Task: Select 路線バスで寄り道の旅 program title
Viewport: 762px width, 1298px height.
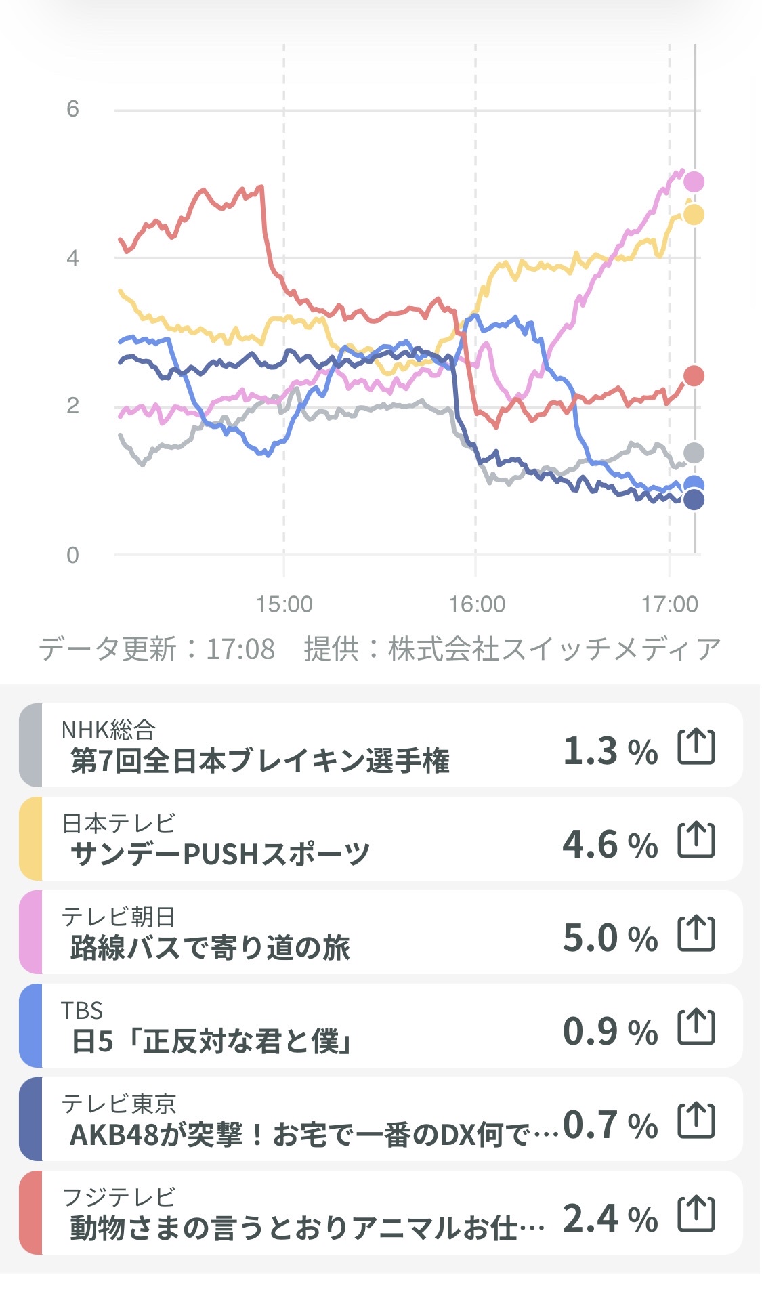Action: coord(210,947)
